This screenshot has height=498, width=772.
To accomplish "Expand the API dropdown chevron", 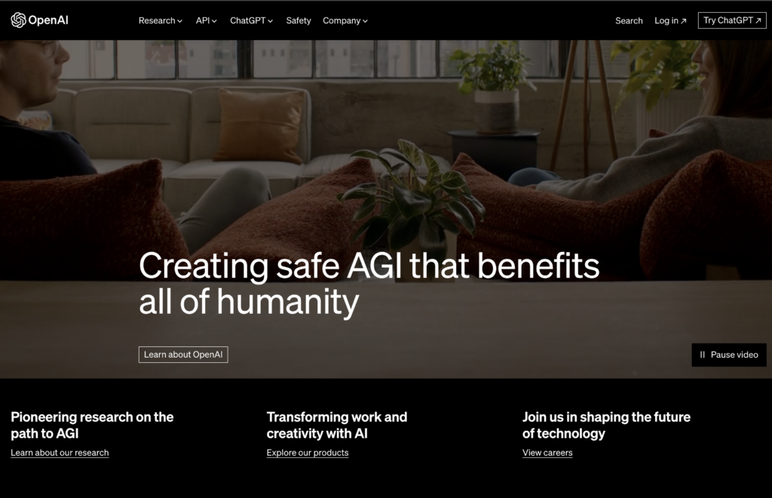I will click(214, 21).
